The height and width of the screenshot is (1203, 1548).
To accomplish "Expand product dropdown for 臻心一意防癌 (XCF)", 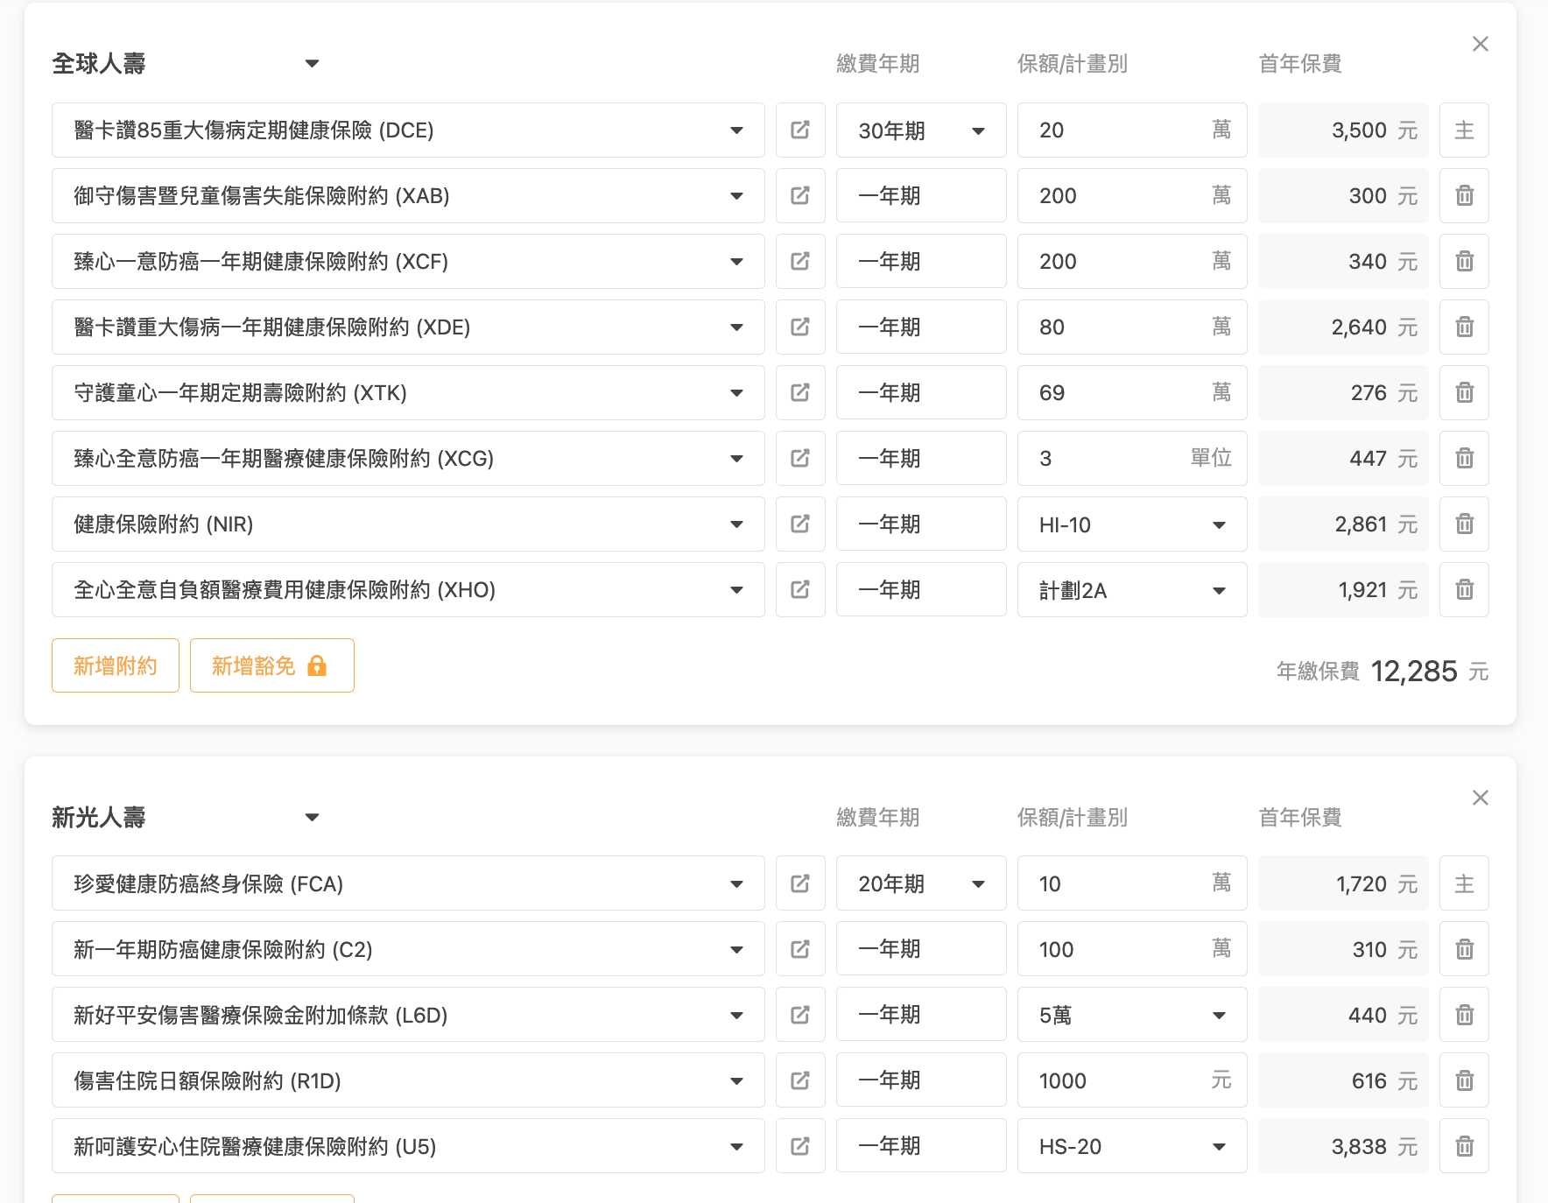I will pos(408,262).
